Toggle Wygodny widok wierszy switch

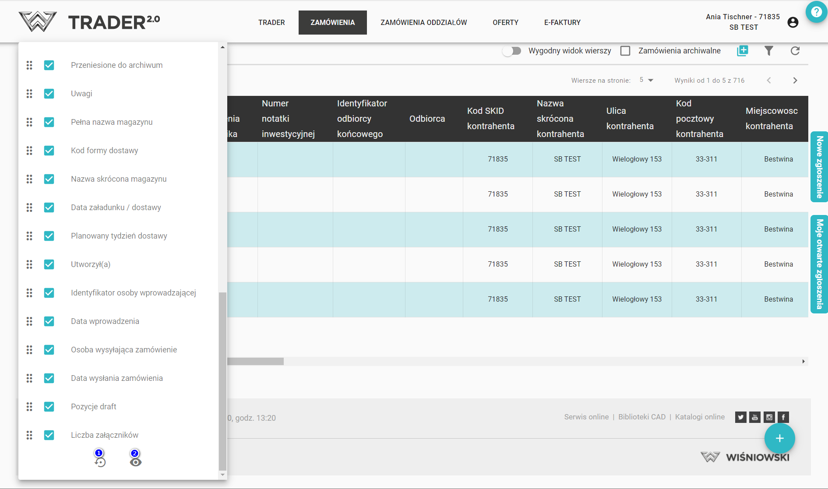[512, 51]
